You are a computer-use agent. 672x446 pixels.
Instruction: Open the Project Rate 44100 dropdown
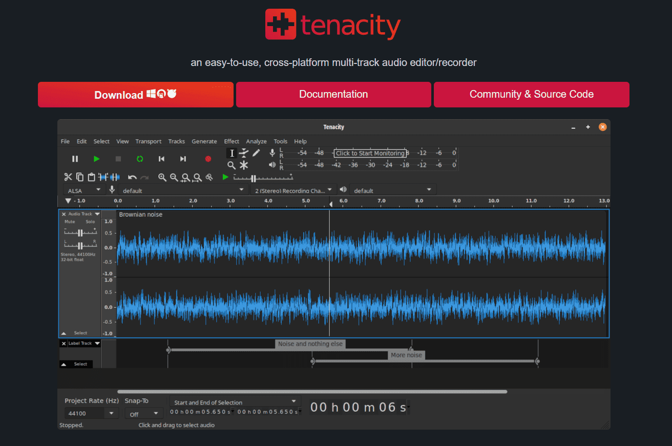[x=92, y=413]
